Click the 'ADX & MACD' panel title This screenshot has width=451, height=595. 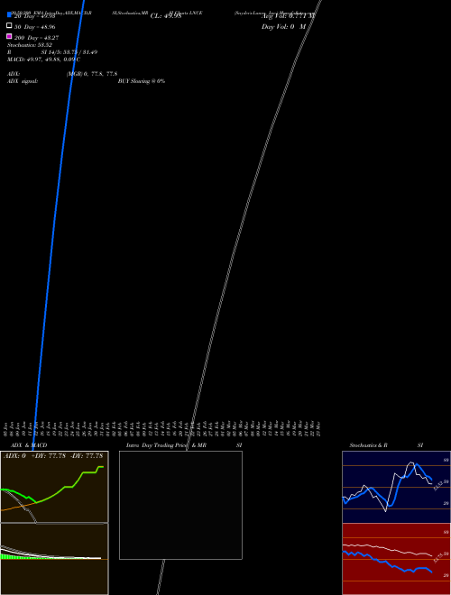point(29,445)
